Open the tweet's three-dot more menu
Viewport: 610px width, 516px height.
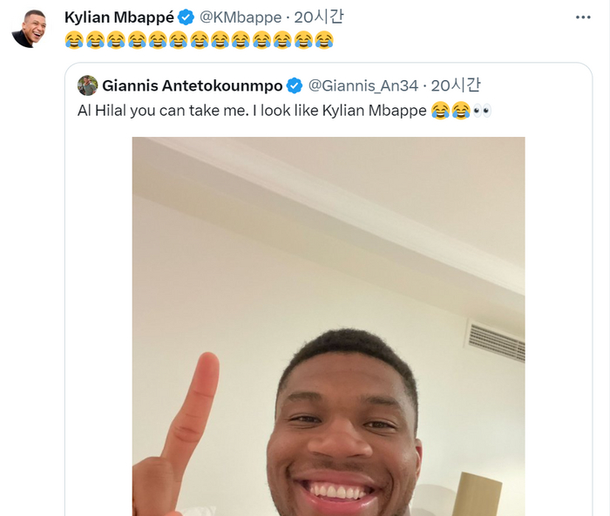click(x=583, y=17)
